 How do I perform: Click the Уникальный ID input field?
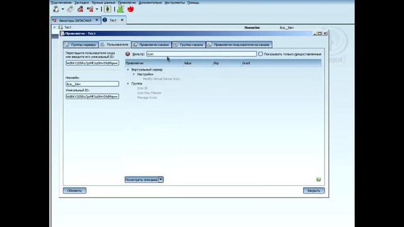click(92, 96)
